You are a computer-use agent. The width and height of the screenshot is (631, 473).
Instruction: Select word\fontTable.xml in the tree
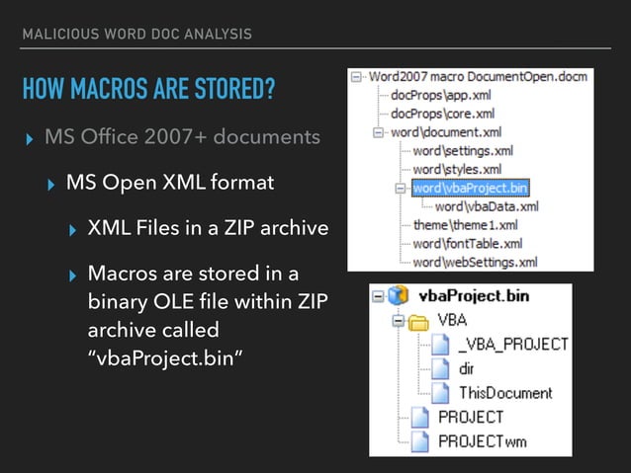pyautogui.click(x=468, y=244)
